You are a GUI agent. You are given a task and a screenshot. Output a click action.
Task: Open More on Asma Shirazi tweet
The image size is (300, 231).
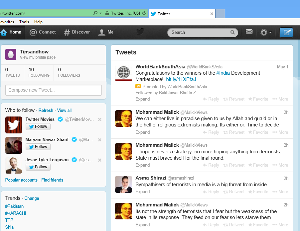(280, 192)
